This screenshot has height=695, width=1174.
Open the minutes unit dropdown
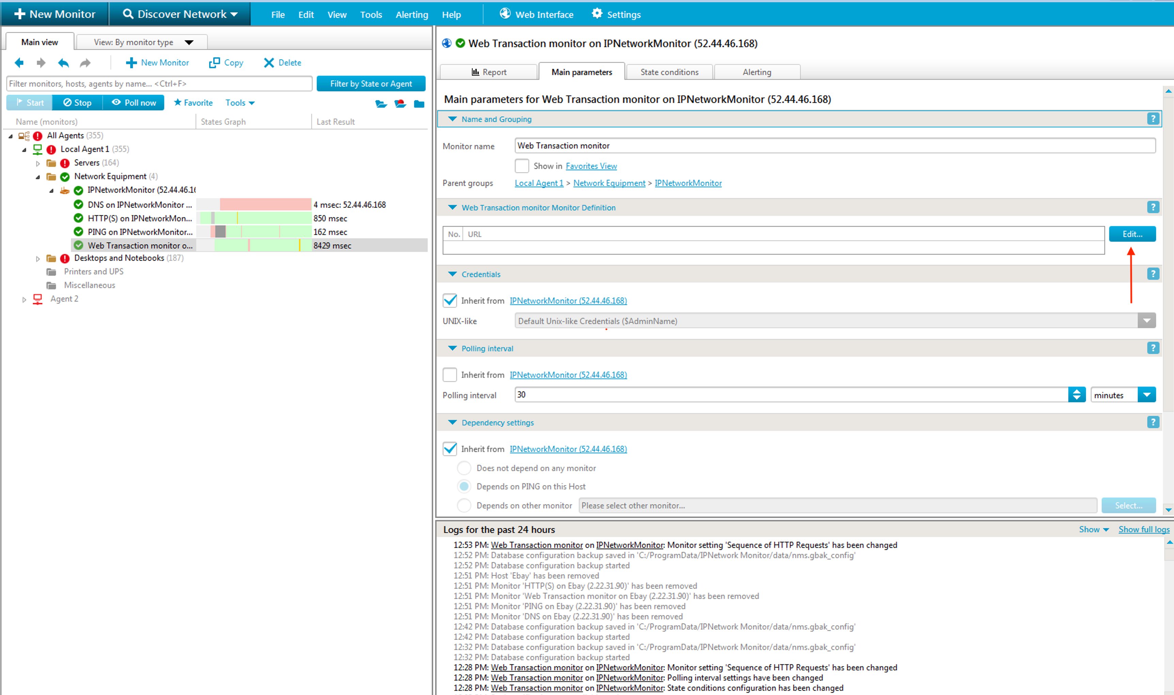point(1146,395)
